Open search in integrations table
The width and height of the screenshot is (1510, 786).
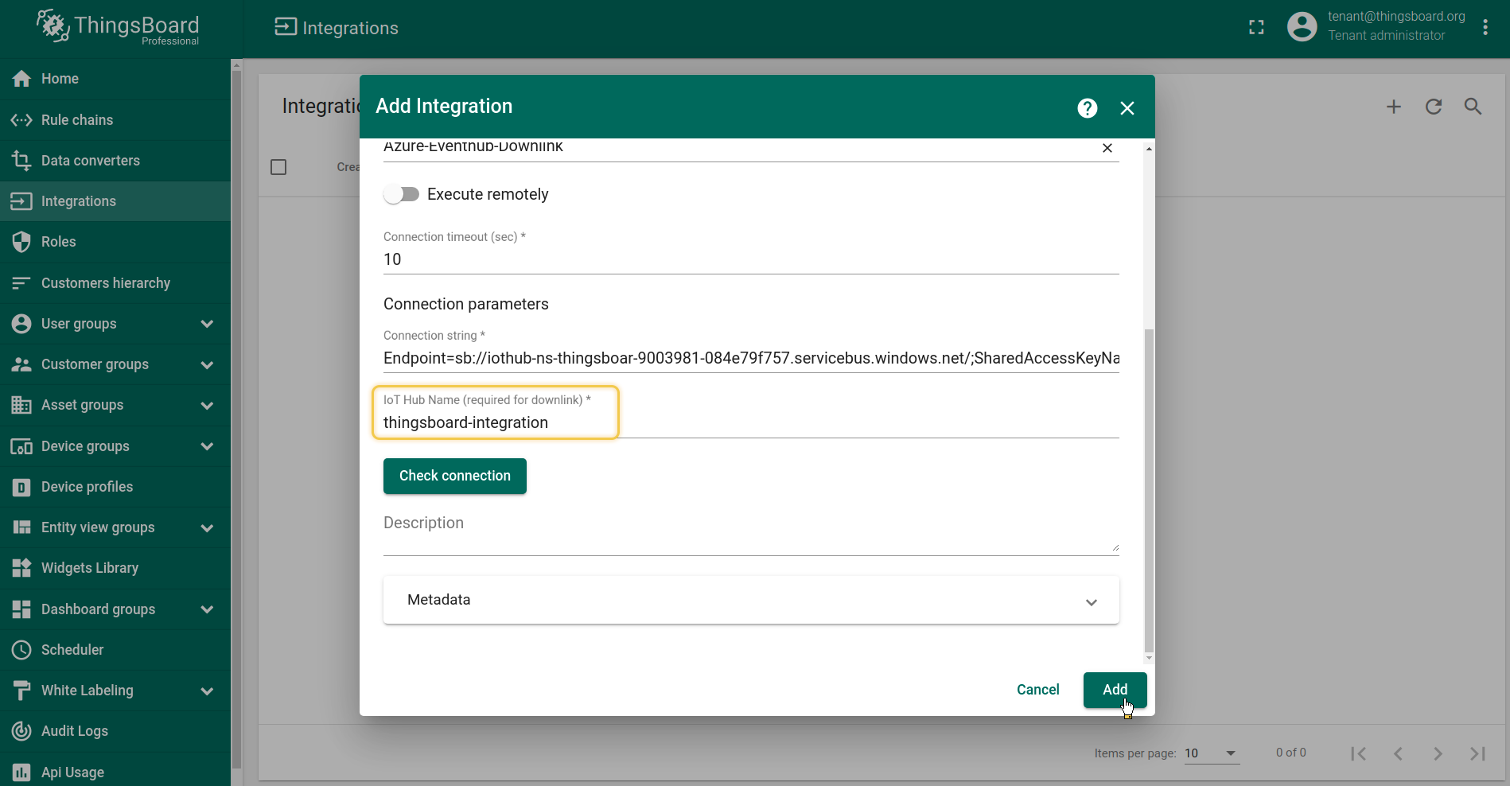tap(1473, 107)
